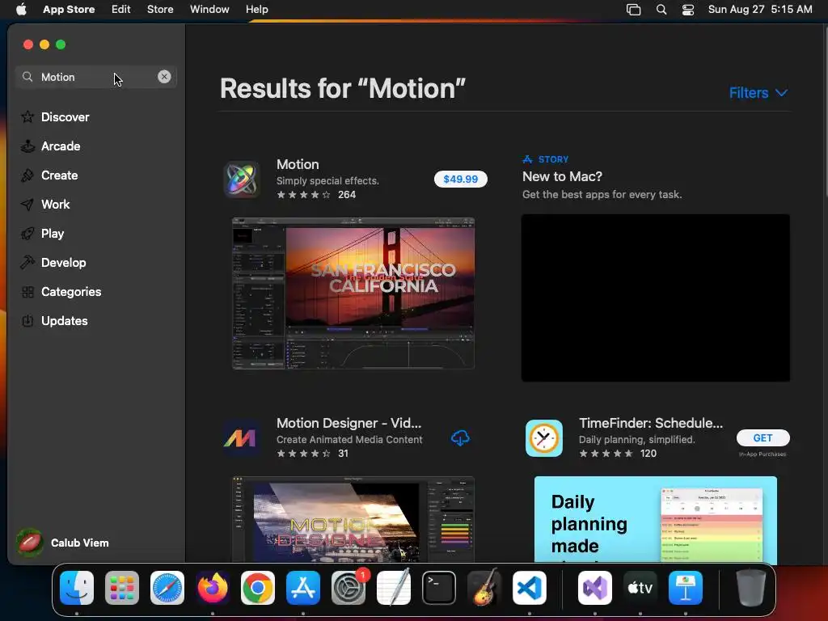
Task: Click App Store icon in dock
Action: (303, 588)
